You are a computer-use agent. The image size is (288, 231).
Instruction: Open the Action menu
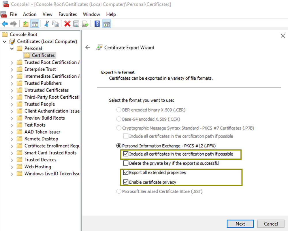(30, 14)
